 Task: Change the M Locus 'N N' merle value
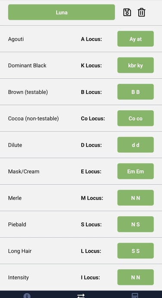tap(136, 198)
